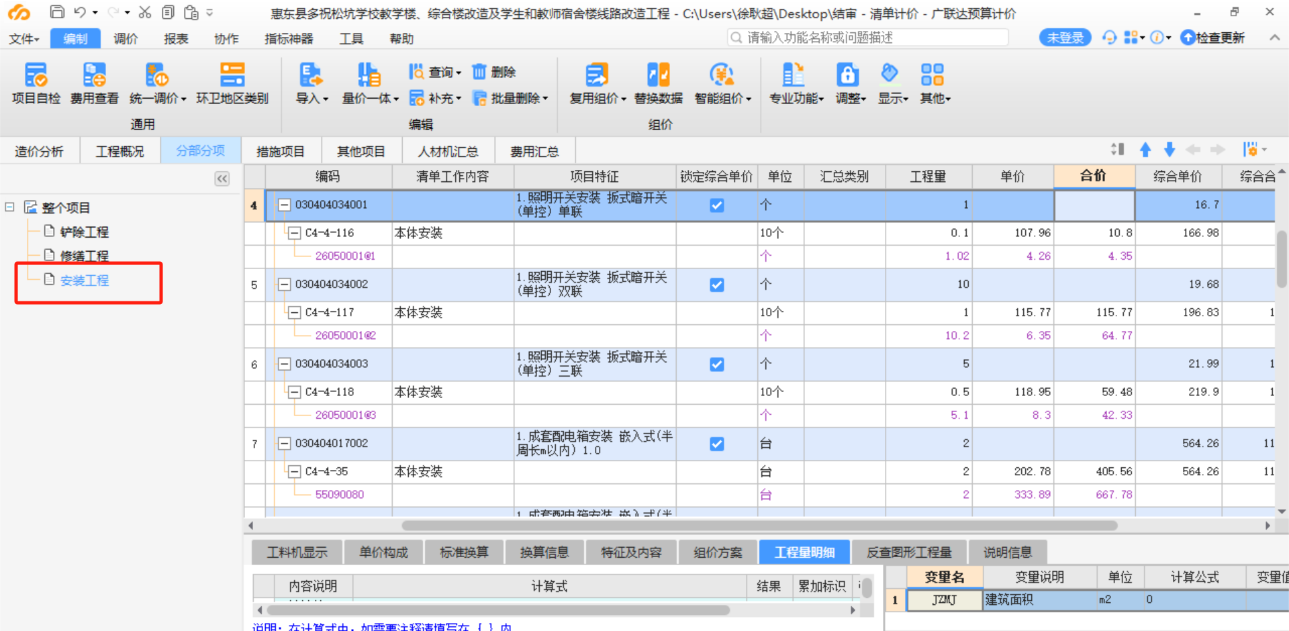
Task: Click the JZMJ variable name cell
Action: tap(945, 600)
